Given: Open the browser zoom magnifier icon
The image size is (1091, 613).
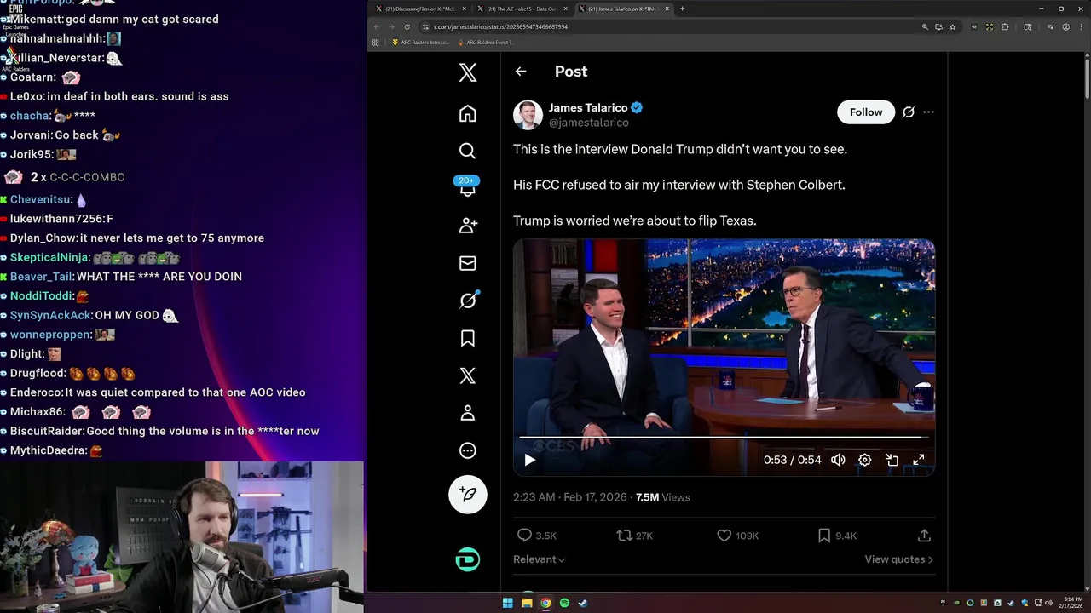Looking at the screenshot, I should [x=925, y=26].
